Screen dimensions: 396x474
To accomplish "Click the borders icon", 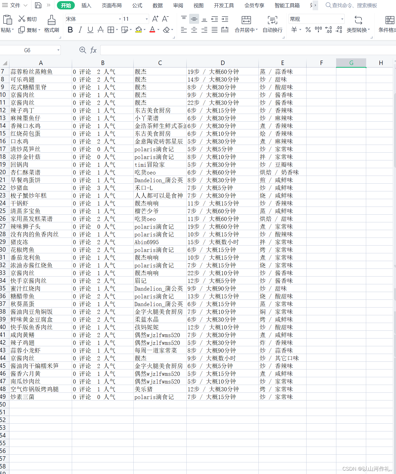I will [x=111, y=30].
